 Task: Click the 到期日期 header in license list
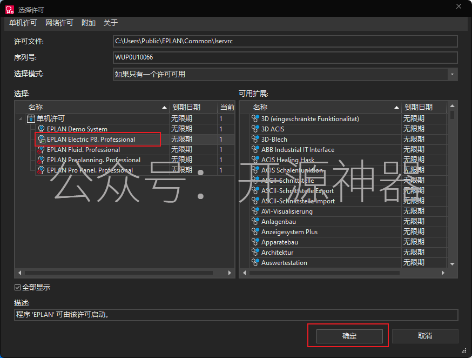tap(193, 107)
